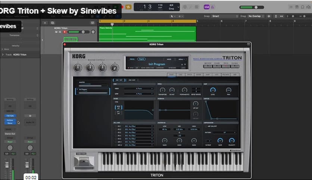Click the Portamento knob
This screenshot has width=312, height=180.
184,90
